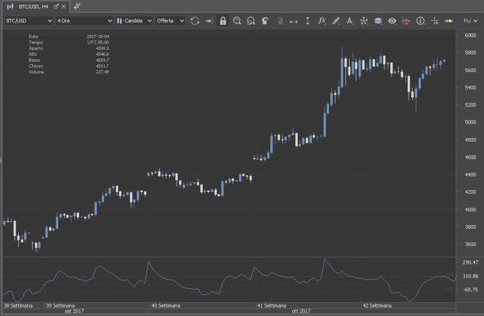Screen dimensions: 484x316
Task: Click the Più button to show more tools
Action: pos(468,21)
